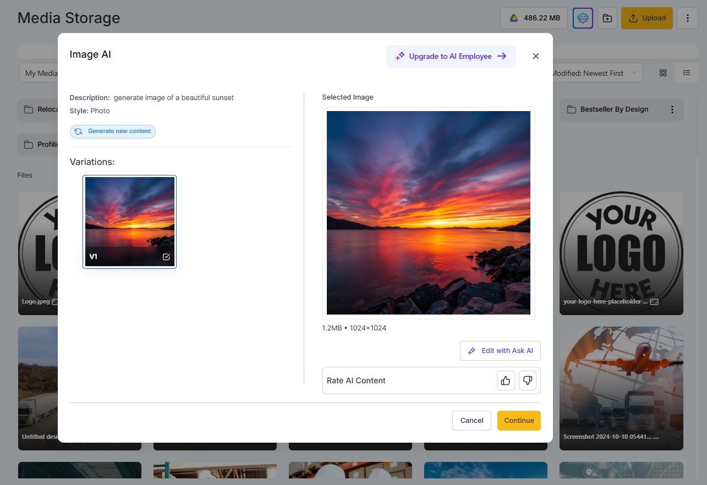Click the thumbs up rating icon
The image size is (707, 485).
[506, 381]
